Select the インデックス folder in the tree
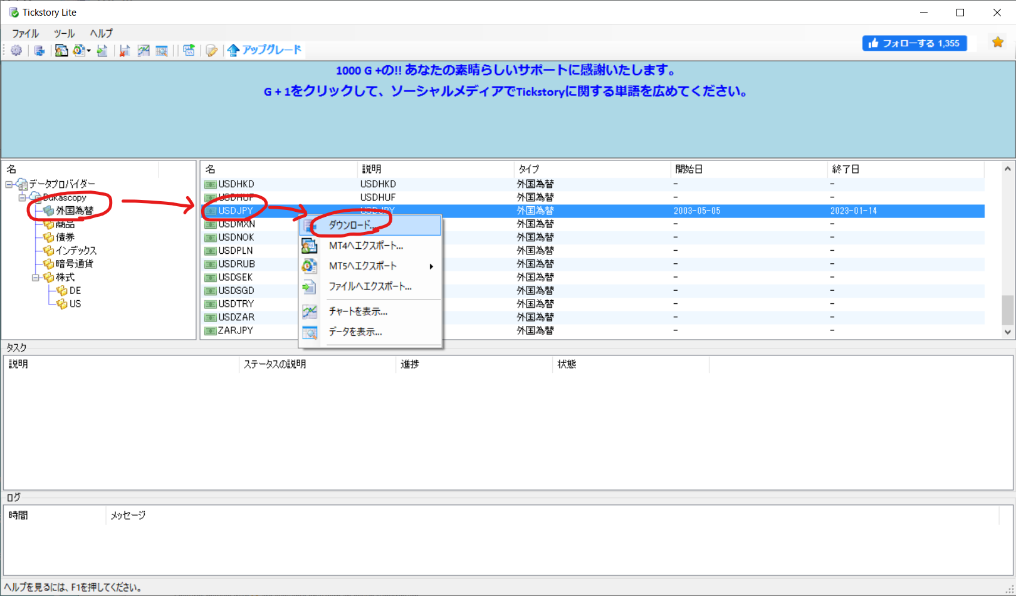 click(76, 251)
